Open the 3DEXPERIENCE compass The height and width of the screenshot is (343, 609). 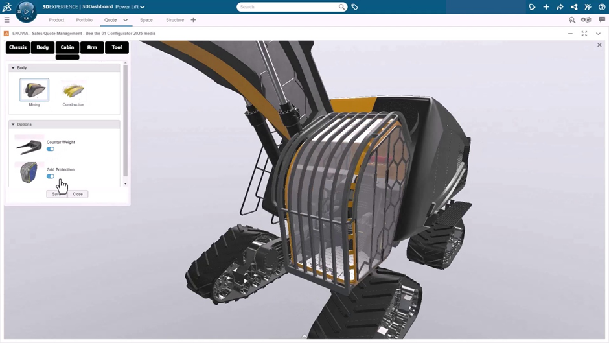click(26, 11)
